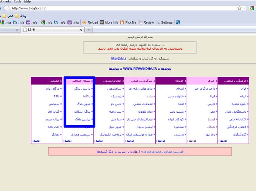Close the tab left of L3-6
256x191 pixels.
tap(17, 30)
